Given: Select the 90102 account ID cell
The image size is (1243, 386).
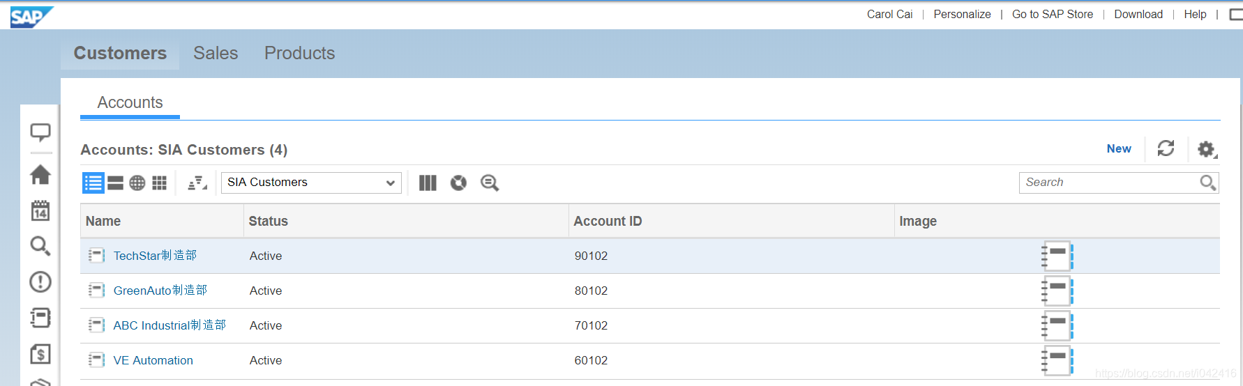Looking at the screenshot, I should pyautogui.click(x=591, y=256).
